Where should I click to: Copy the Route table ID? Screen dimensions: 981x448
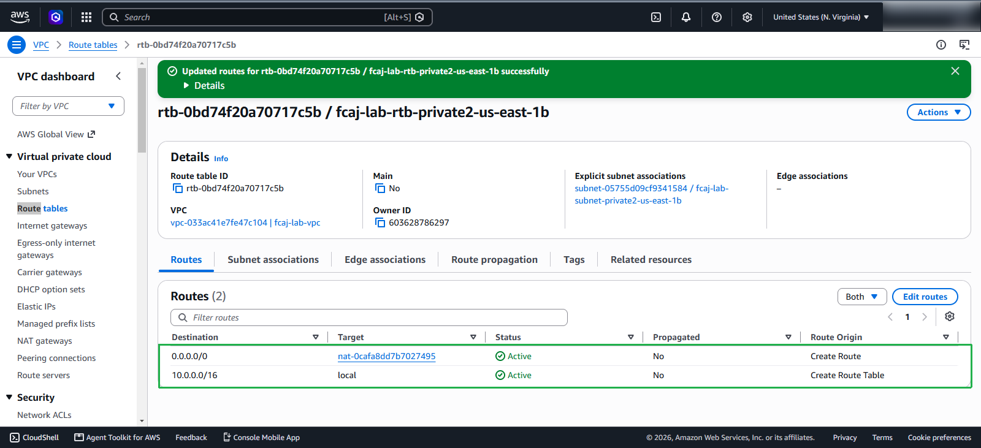(x=178, y=188)
